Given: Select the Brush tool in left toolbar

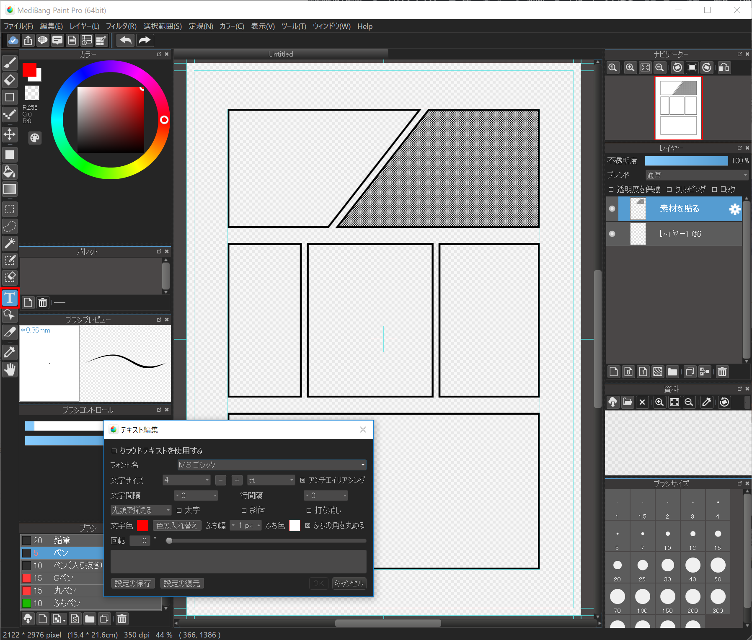Looking at the screenshot, I should click(10, 63).
